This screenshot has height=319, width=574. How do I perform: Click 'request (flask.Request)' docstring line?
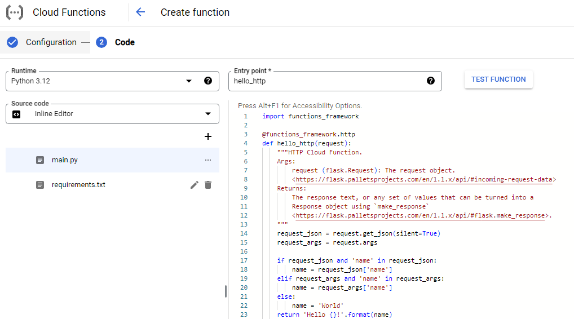coord(373,170)
